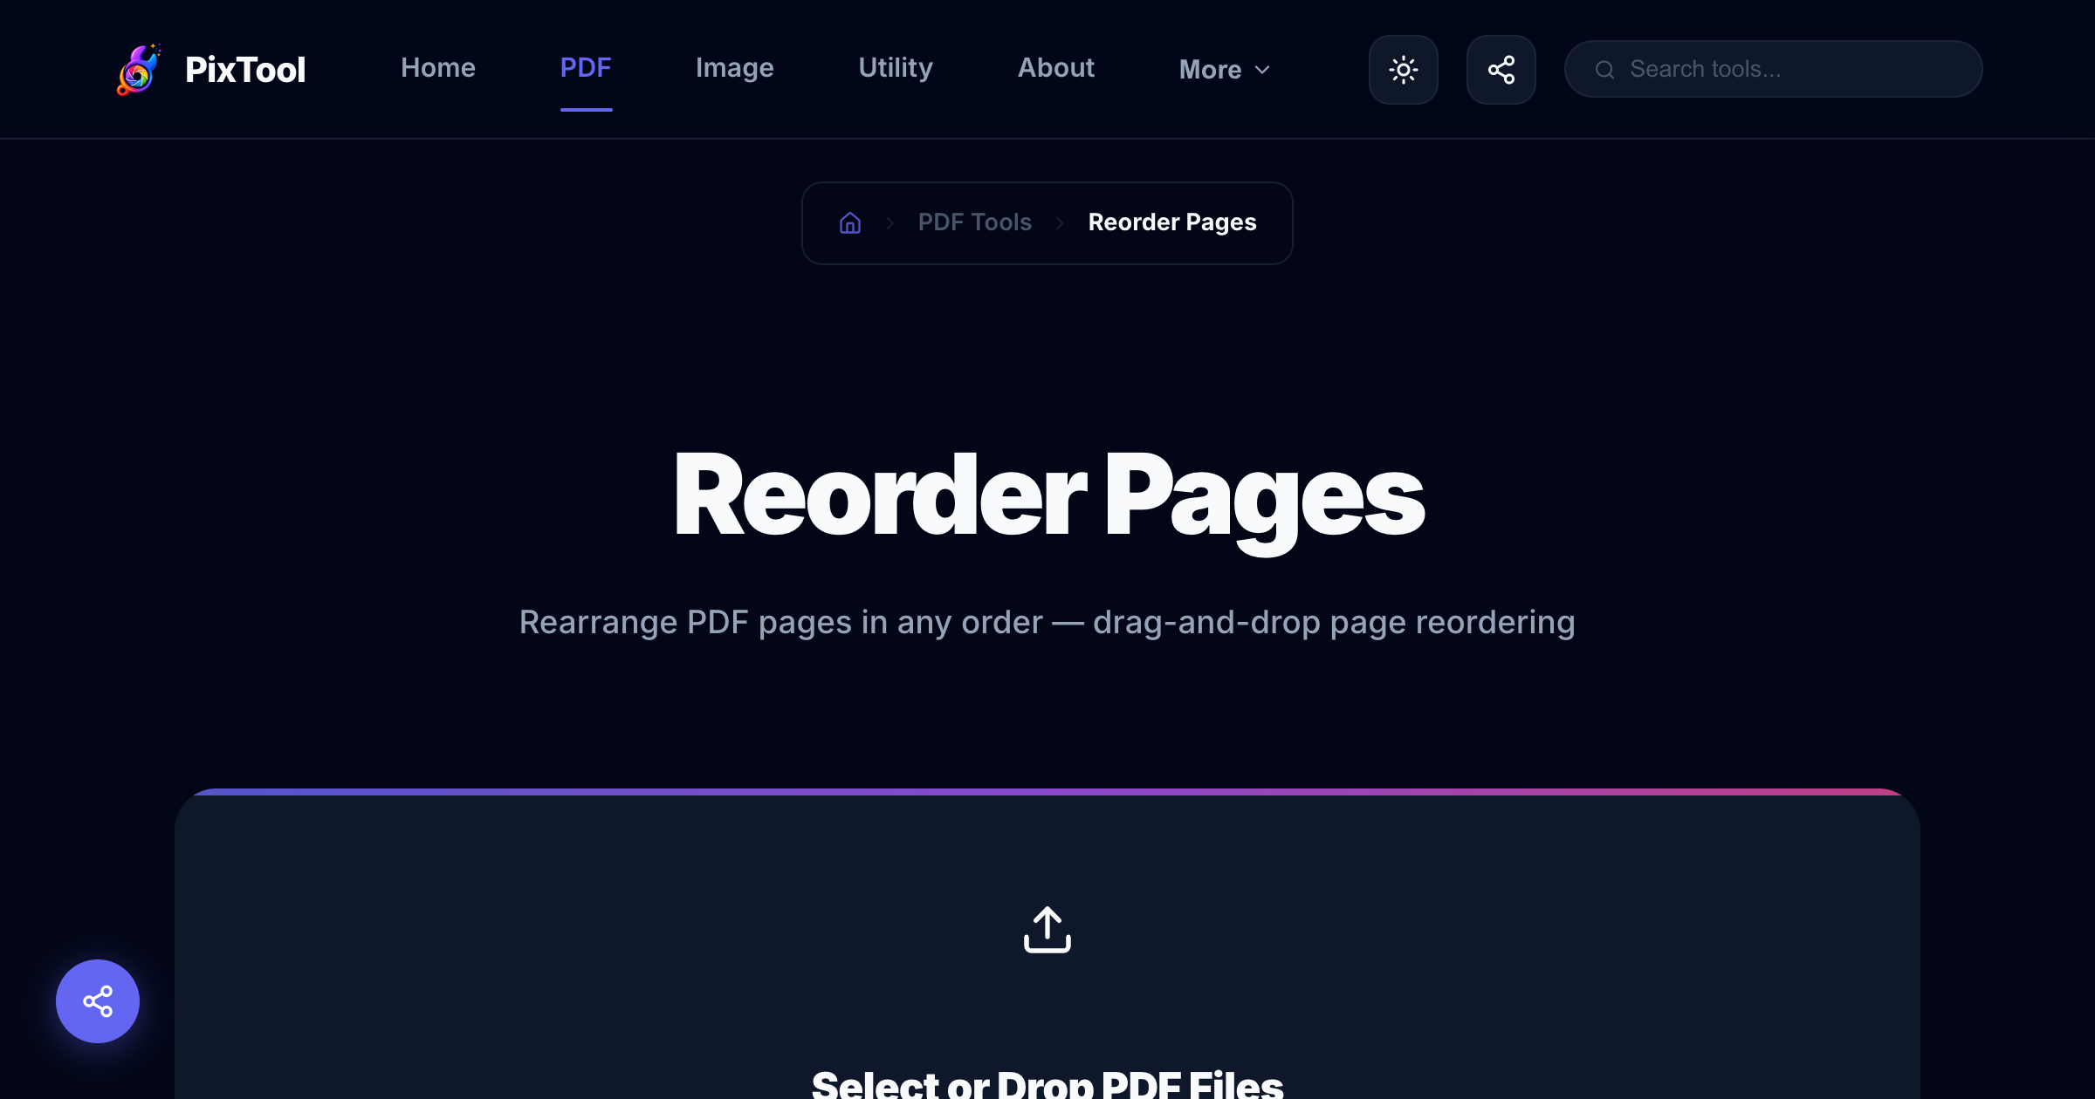2095x1099 pixels.
Task: Expand the More dropdown menu
Action: (x=1224, y=70)
